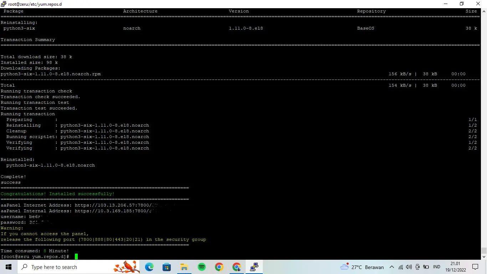Click the '154 kB/s' total speed

point(400,85)
